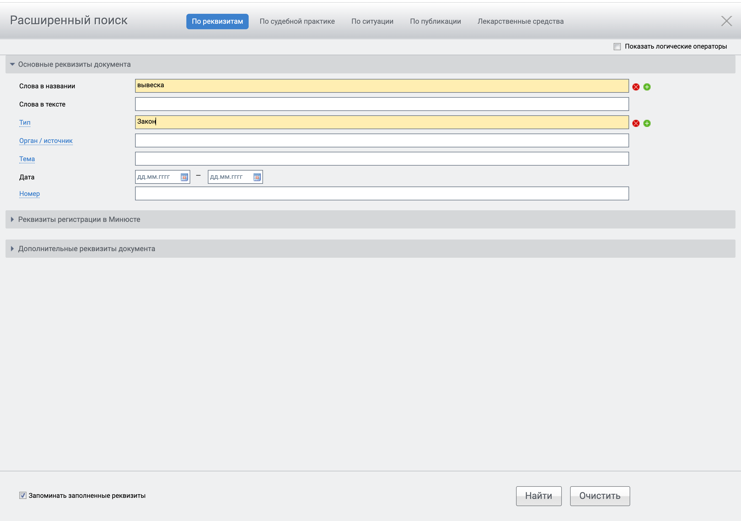Clear the 'Слова в названии' field with red X
Screen dimensions: 741x521
point(636,87)
